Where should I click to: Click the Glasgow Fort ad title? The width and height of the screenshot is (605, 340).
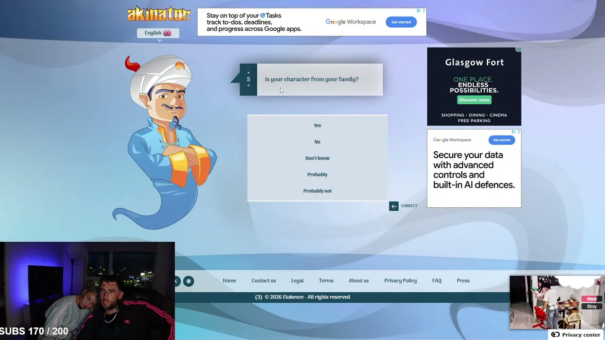click(x=474, y=62)
